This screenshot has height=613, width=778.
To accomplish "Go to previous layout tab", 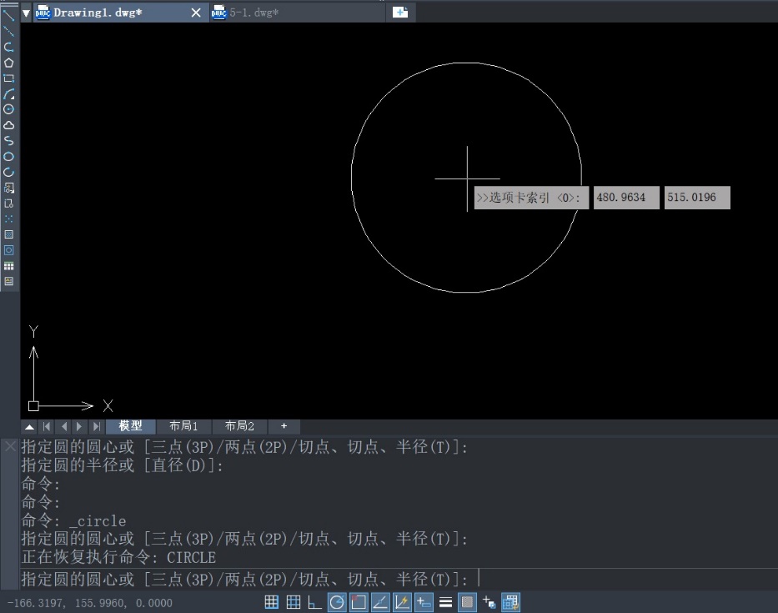I will (63, 426).
